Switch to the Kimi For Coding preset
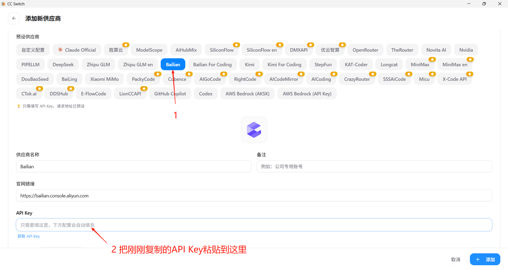Image resolution: width=508 pixels, height=270 pixels. tap(284, 64)
